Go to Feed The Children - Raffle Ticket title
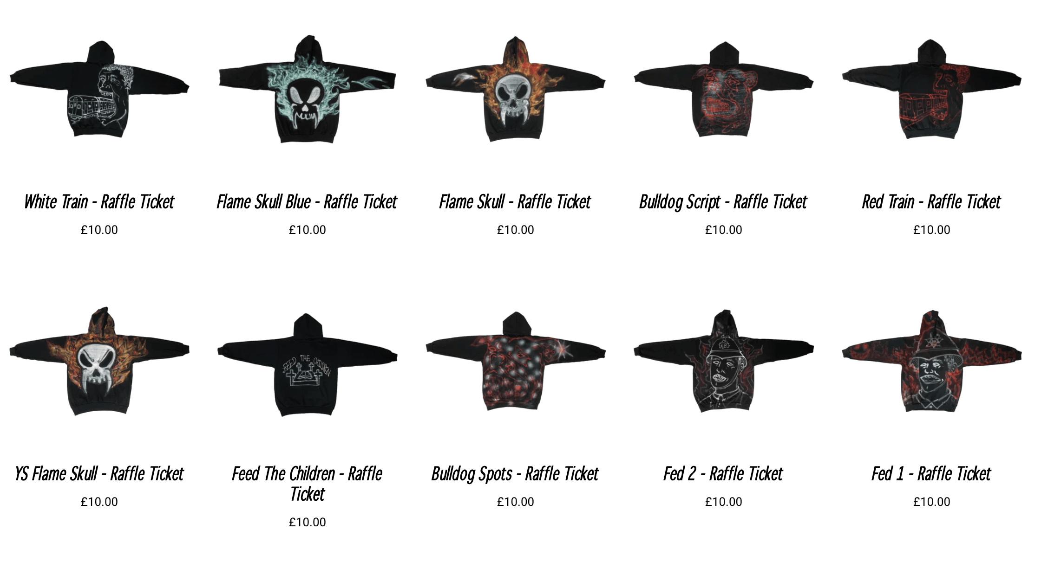 (x=307, y=484)
